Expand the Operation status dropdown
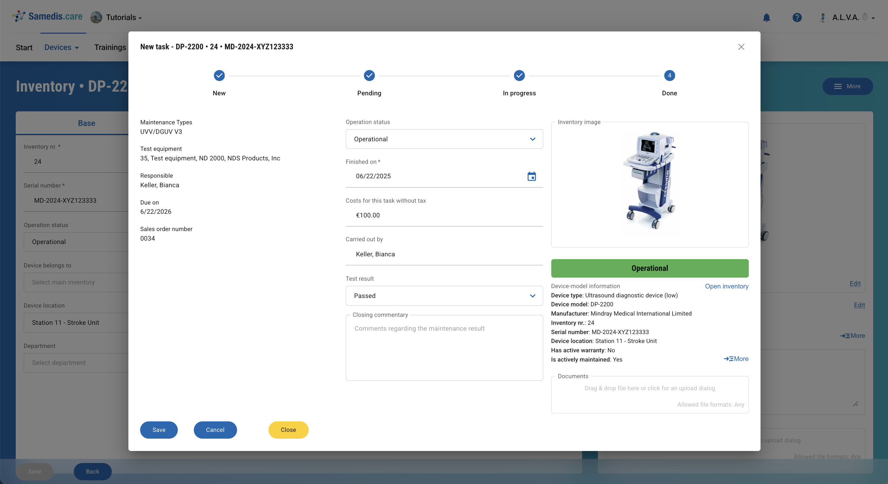 [x=444, y=139]
